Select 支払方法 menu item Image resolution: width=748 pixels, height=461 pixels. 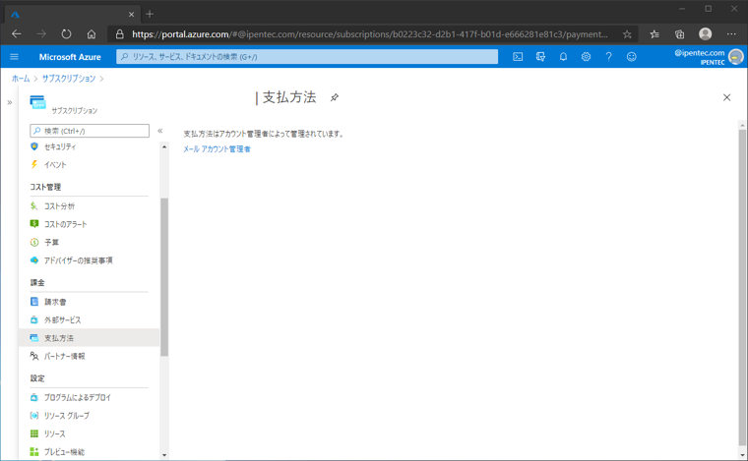pyautogui.click(x=89, y=338)
